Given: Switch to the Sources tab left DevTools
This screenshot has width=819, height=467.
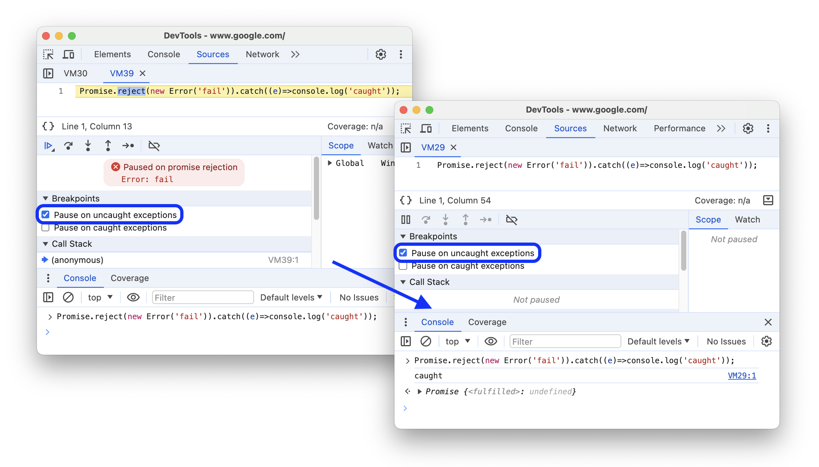Looking at the screenshot, I should pos(213,54).
